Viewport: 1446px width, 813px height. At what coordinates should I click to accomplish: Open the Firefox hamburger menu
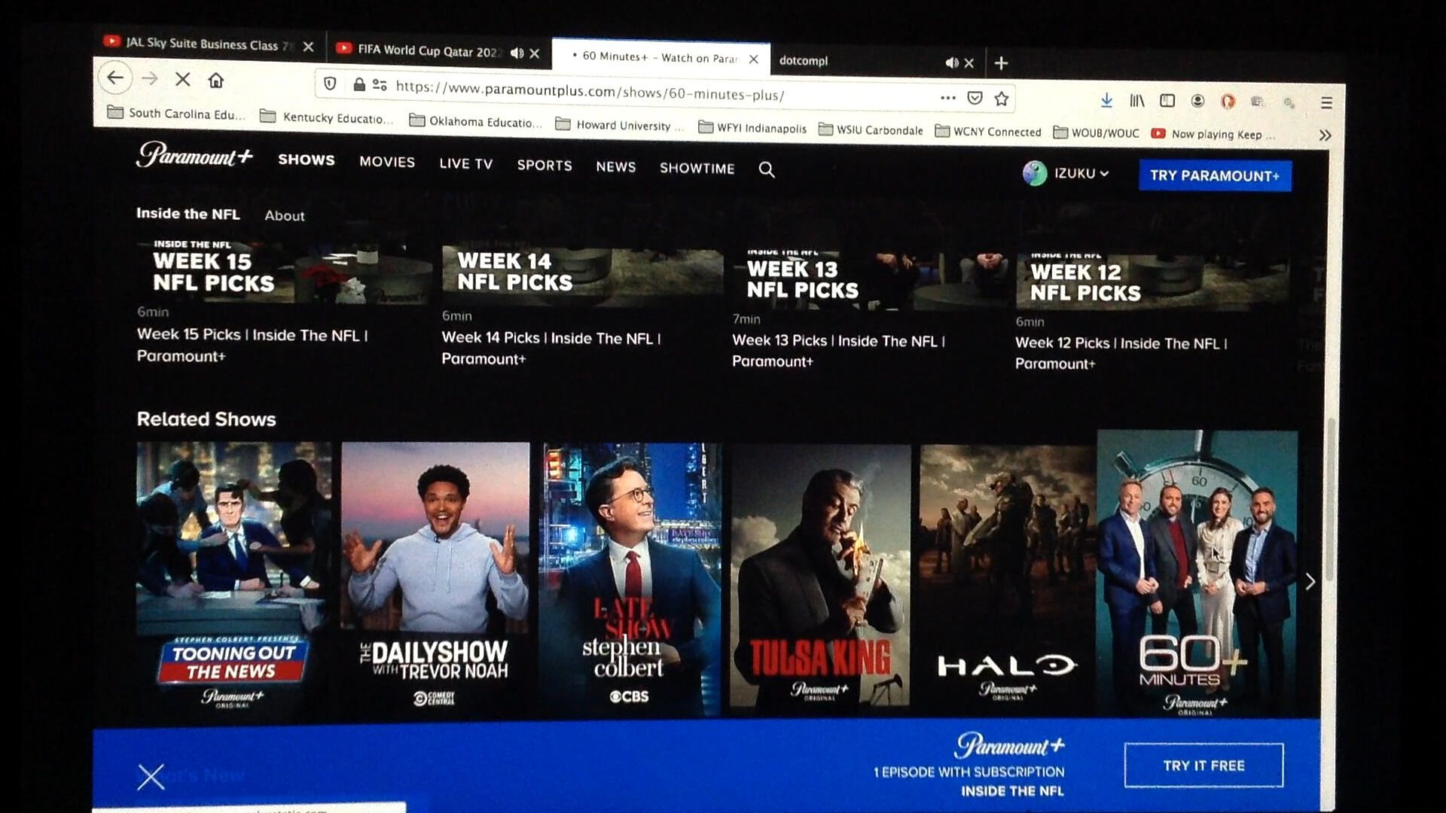point(1326,102)
